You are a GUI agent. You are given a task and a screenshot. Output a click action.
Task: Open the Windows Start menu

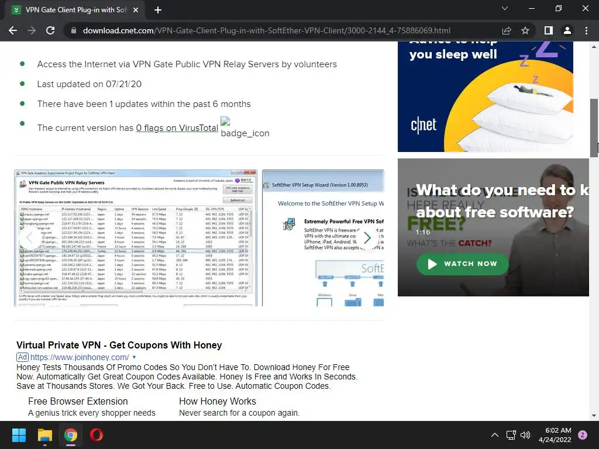point(19,435)
